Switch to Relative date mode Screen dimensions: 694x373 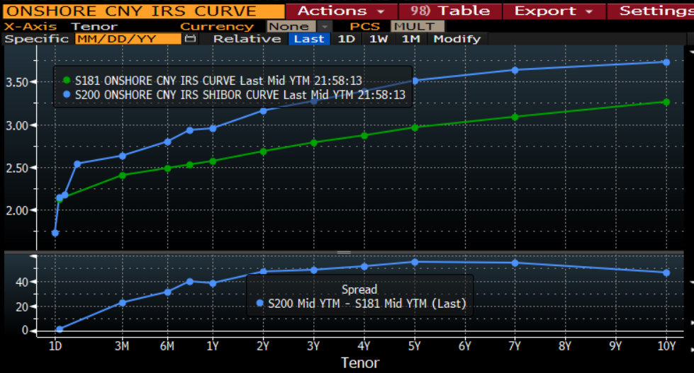click(247, 39)
